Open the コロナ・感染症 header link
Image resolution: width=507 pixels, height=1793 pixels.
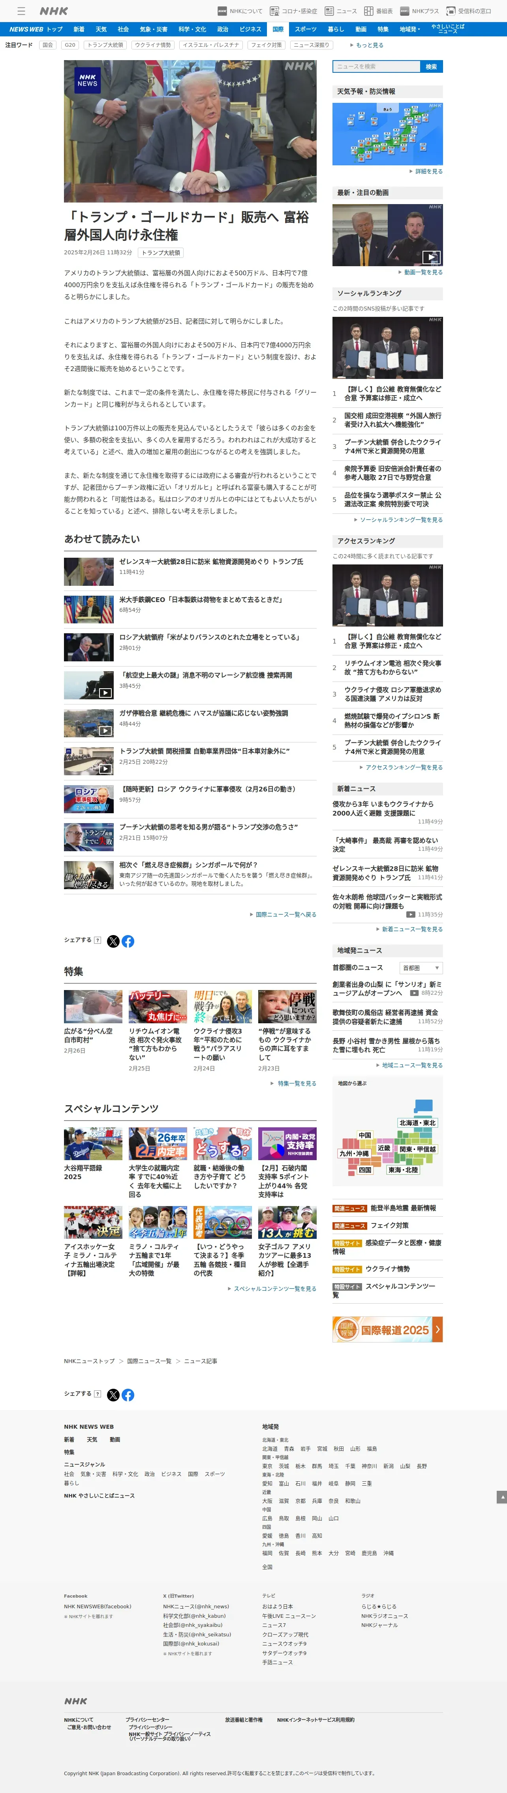point(294,11)
